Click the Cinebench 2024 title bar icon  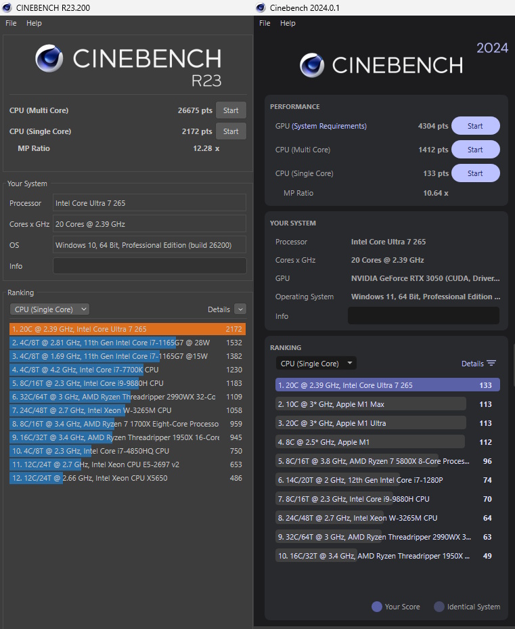261,7
